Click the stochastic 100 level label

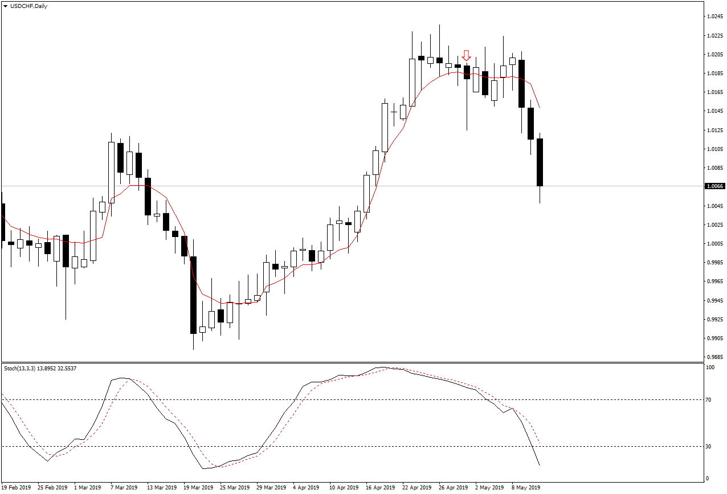(710, 368)
